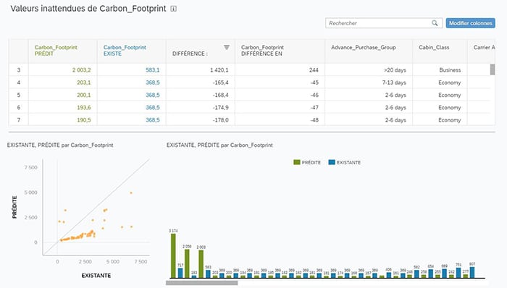This screenshot has width=507, height=288.
Task: Select existing value 583,1 in row 3
Action: [x=153, y=70]
